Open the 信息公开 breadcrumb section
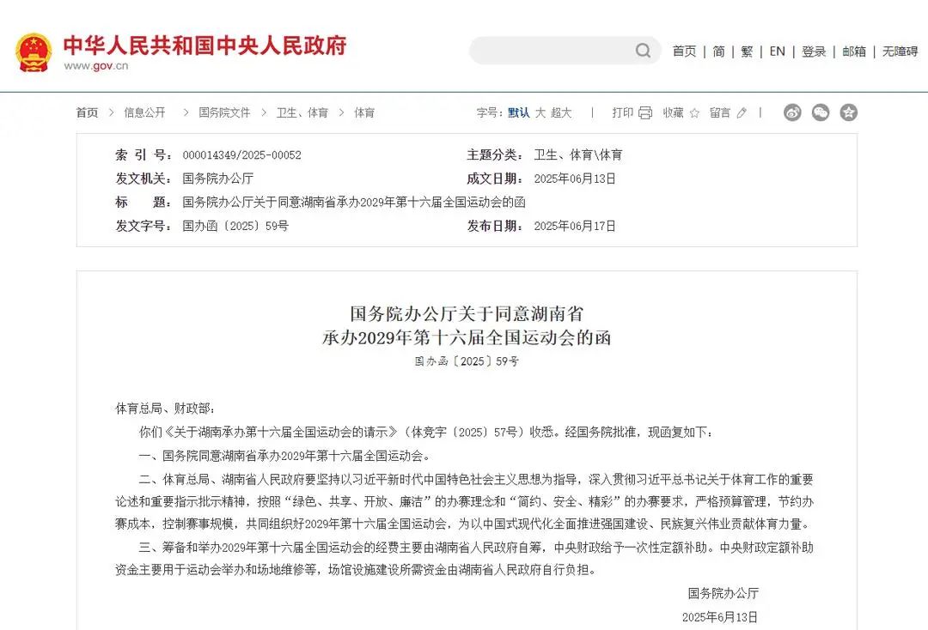The width and height of the screenshot is (928, 630). pos(144,112)
